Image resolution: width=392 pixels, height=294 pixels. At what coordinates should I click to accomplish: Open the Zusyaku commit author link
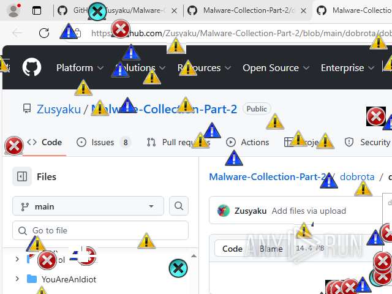click(x=251, y=211)
